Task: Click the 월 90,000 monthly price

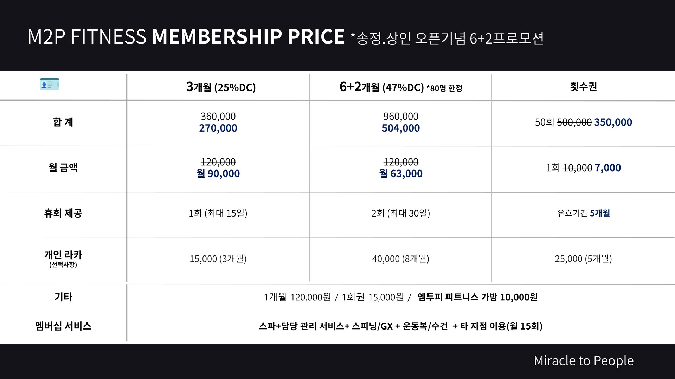Action: coord(218,173)
